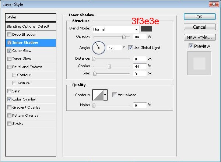The image size is (221, 162).
Task: Click the Opacity value field
Action: click(140, 37)
